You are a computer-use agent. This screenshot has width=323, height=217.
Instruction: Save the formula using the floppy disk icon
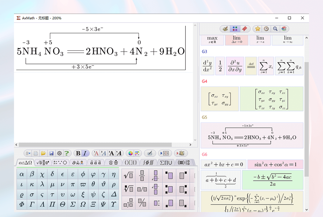[51, 153]
